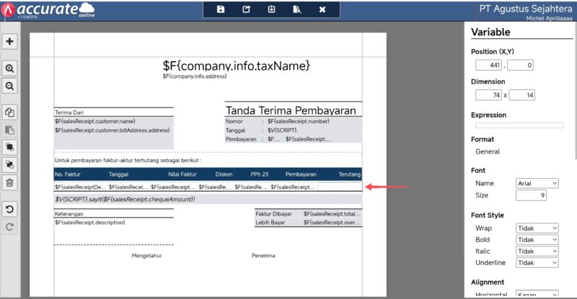Click the bring to front icon

(x=10, y=147)
